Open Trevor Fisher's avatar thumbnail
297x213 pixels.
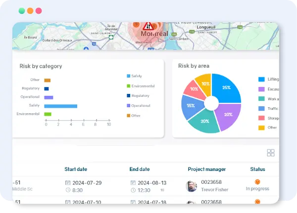tap(191, 186)
